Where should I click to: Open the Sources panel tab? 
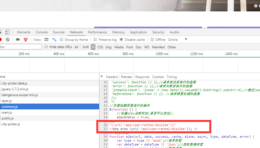click(x=59, y=32)
